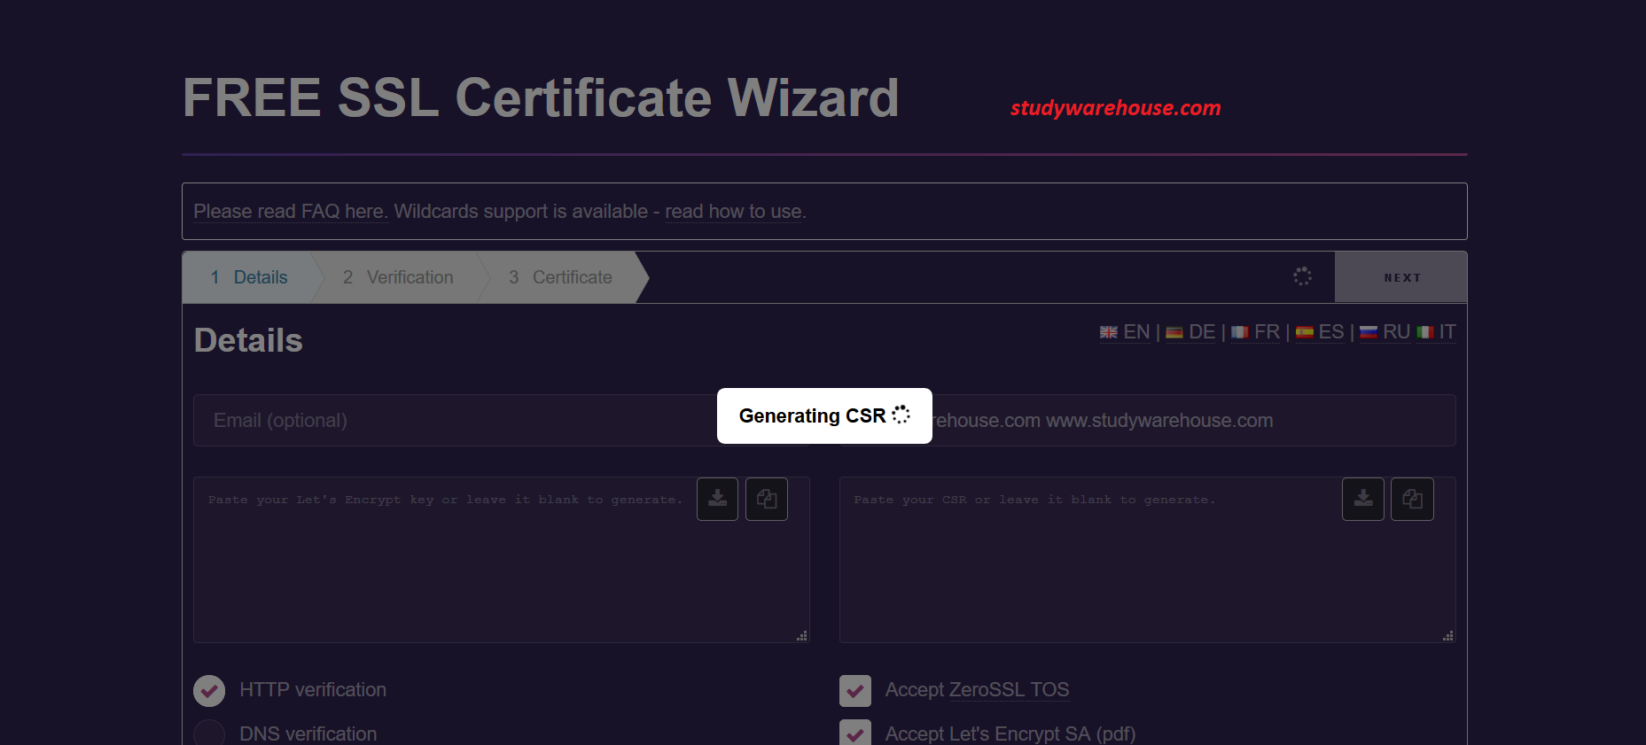
Task: Download the CSR file
Action: point(1363,499)
